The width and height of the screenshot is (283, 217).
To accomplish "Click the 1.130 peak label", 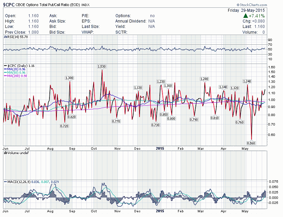I will [138, 88].
